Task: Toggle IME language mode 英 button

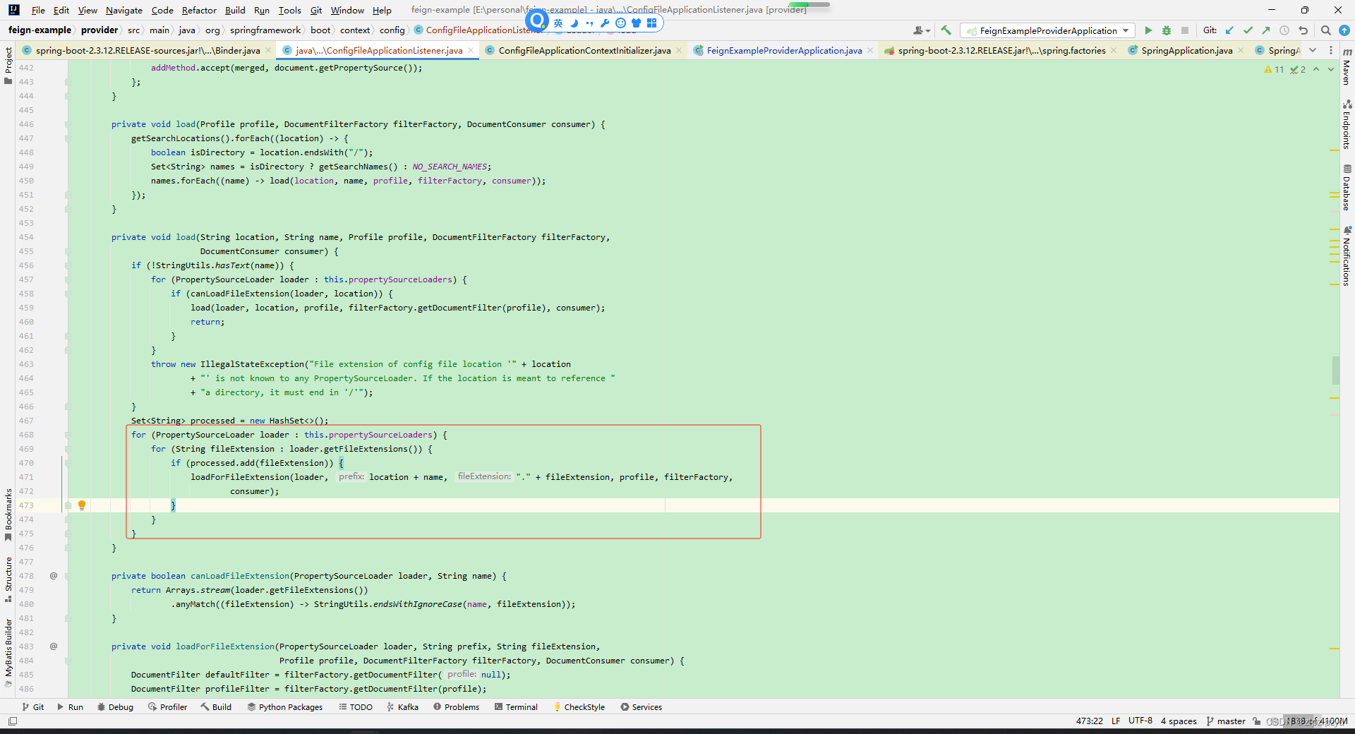Action: tap(558, 23)
